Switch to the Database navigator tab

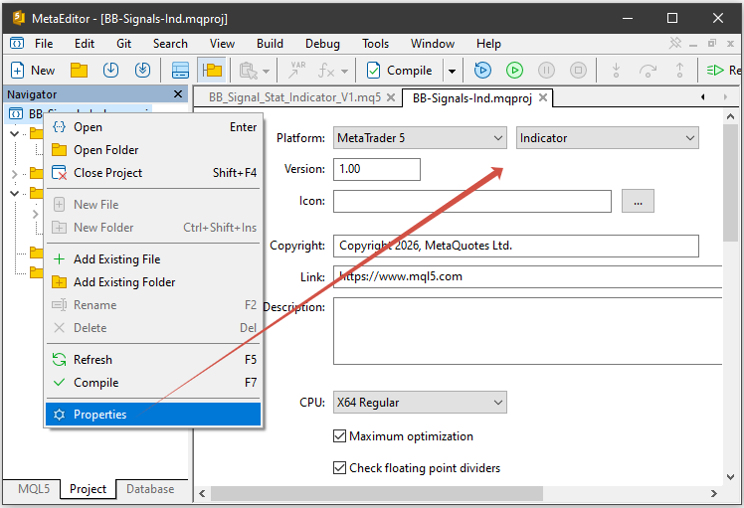[x=150, y=489]
